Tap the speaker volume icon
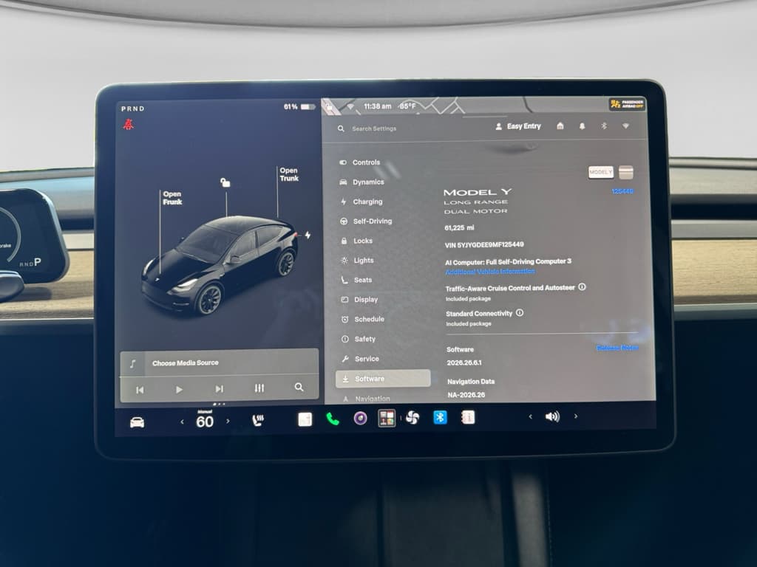Screen dimensions: 757x567 coord(552,416)
